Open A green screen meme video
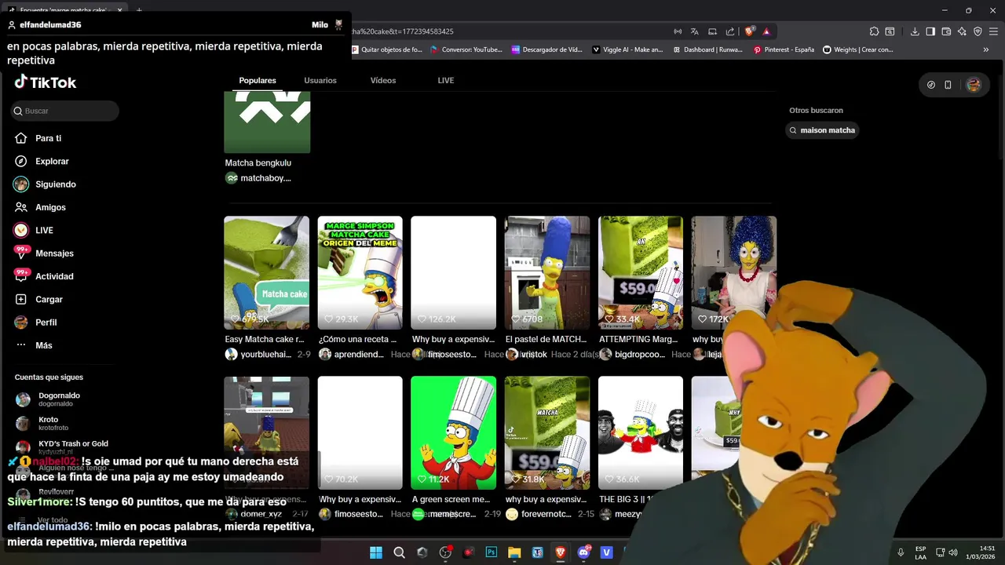This screenshot has height=565, width=1005. point(453,432)
